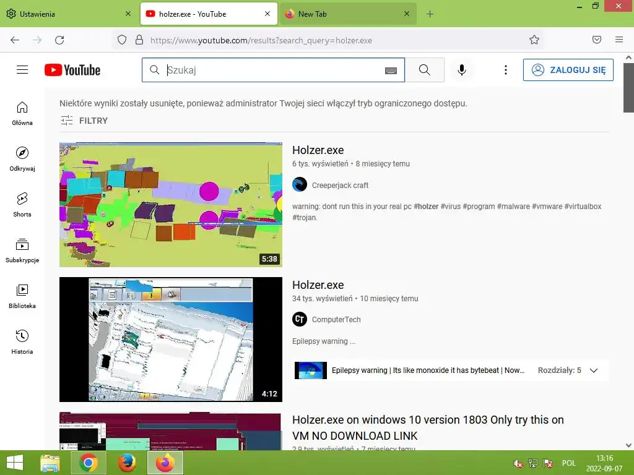Open Holzer.exe on windows 10 version 1803 title
This screenshot has width=634, height=475.
[428, 428]
